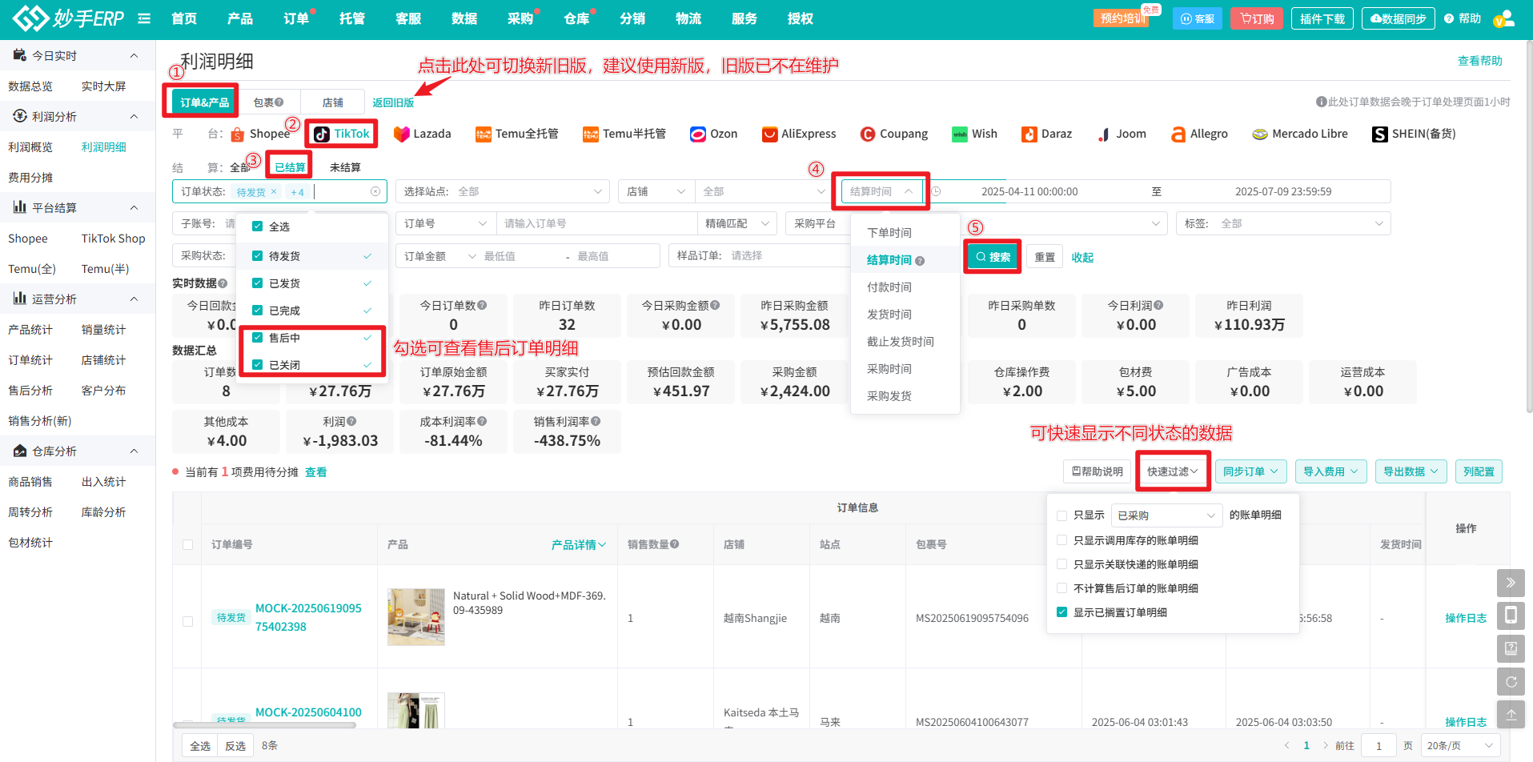This screenshot has height=762, width=1533.
Task: Open 操作日志 for order MOCK-2025061909575402398
Action: (1466, 618)
